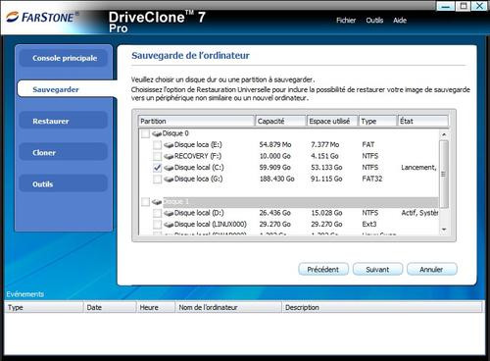Click the drive icon beside Disque local (C:)
Image resolution: width=490 pixels, height=361 pixels.
169,168
